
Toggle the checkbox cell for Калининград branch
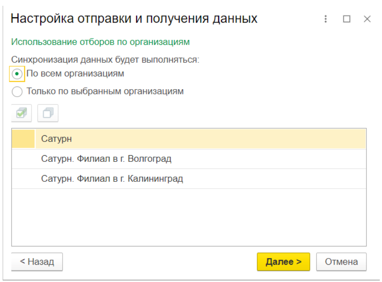tap(23, 179)
